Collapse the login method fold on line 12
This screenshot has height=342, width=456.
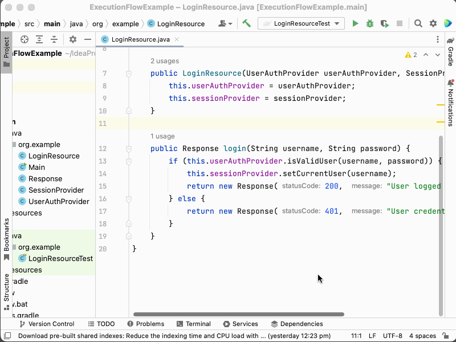129,149
